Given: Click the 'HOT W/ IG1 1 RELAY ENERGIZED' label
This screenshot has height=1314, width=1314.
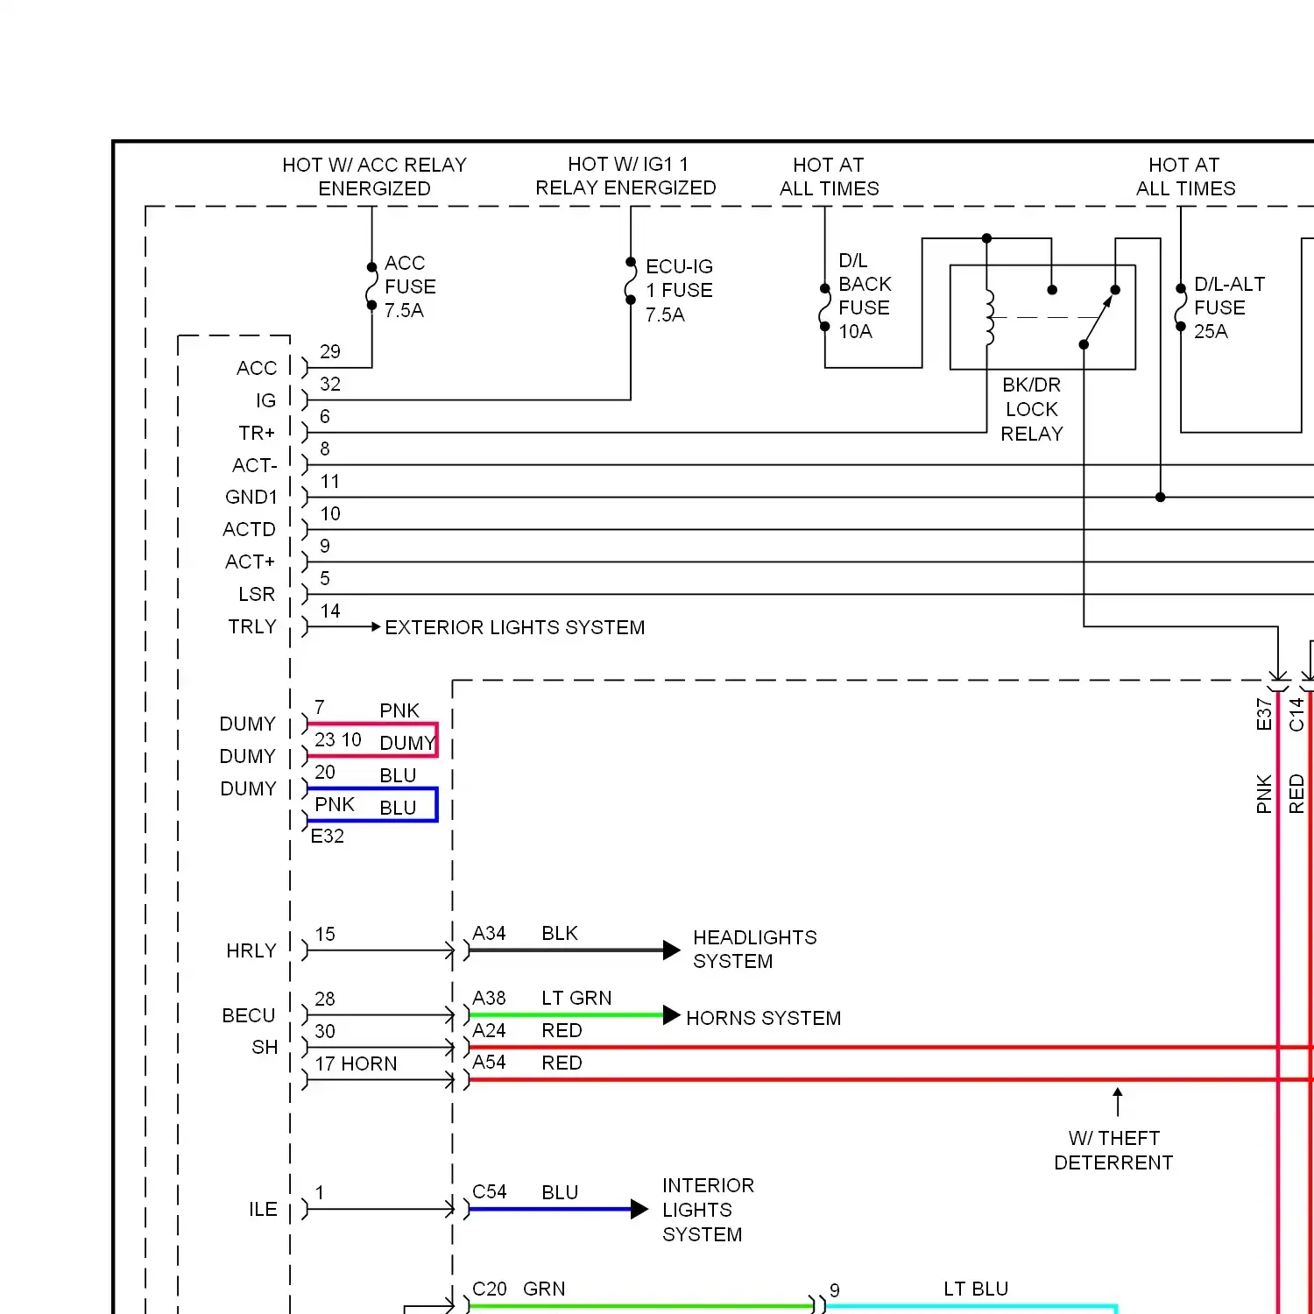Looking at the screenshot, I should (625, 176).
